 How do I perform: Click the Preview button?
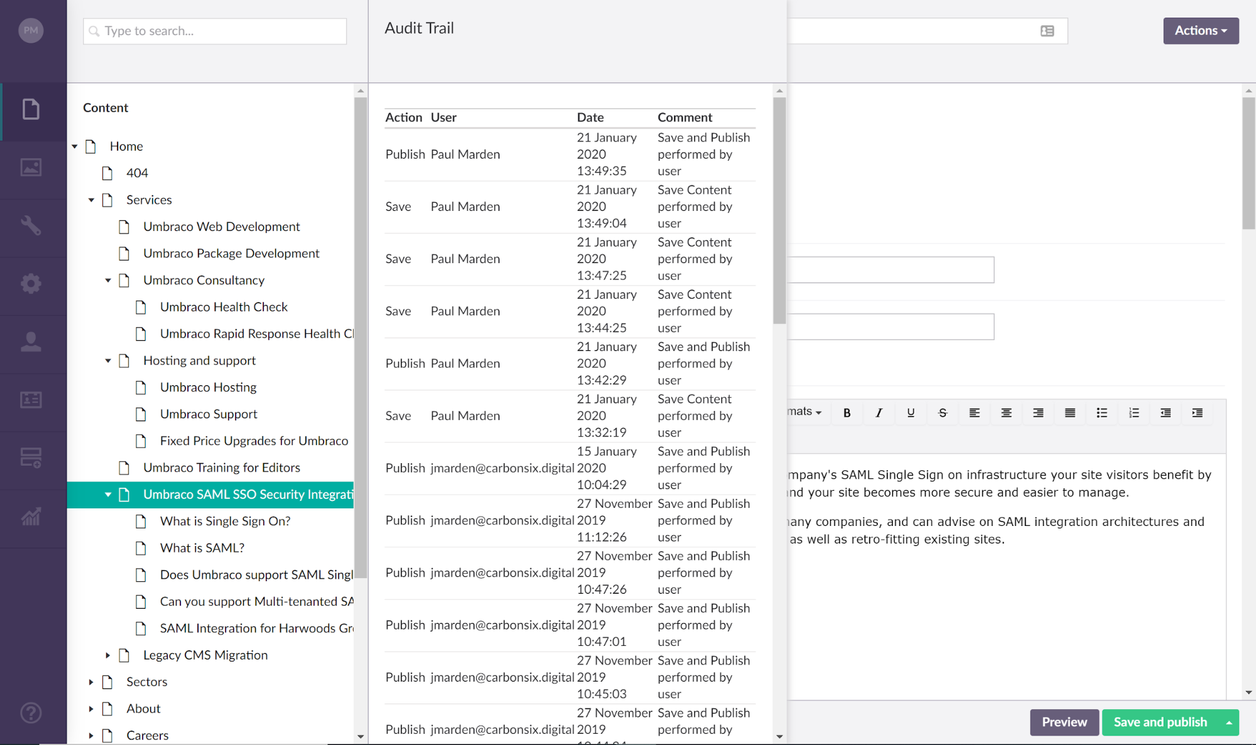[1064, 722]
